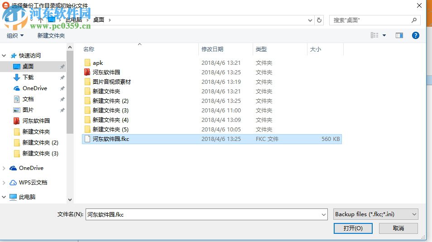Image resolution: width=432 pixels, height=242 pixels.
Task: Click the refresh icon beside the address bar
Action: tap(319, 20)
